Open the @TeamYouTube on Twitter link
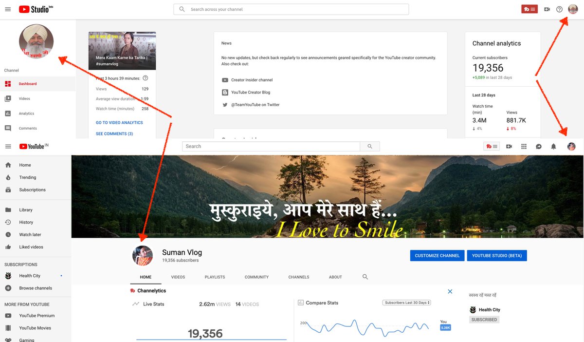 point(255,105)
